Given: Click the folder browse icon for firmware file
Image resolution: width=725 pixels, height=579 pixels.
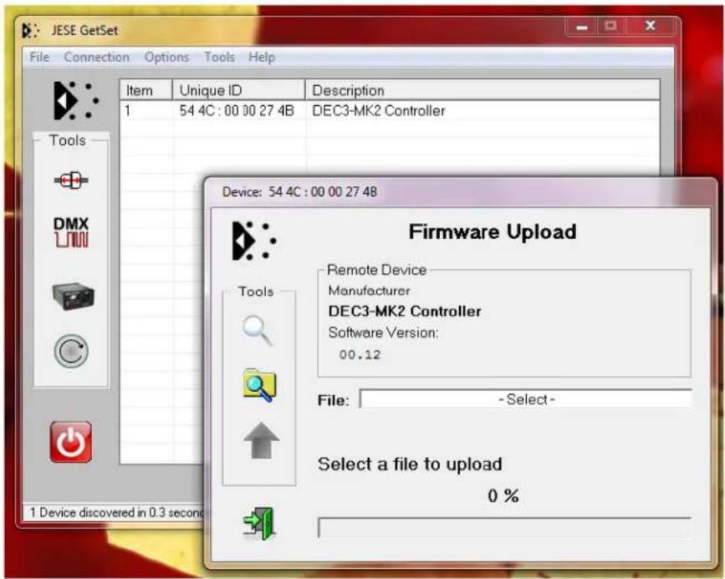Looking at the screenshot, I should click(x=259, y=384).
